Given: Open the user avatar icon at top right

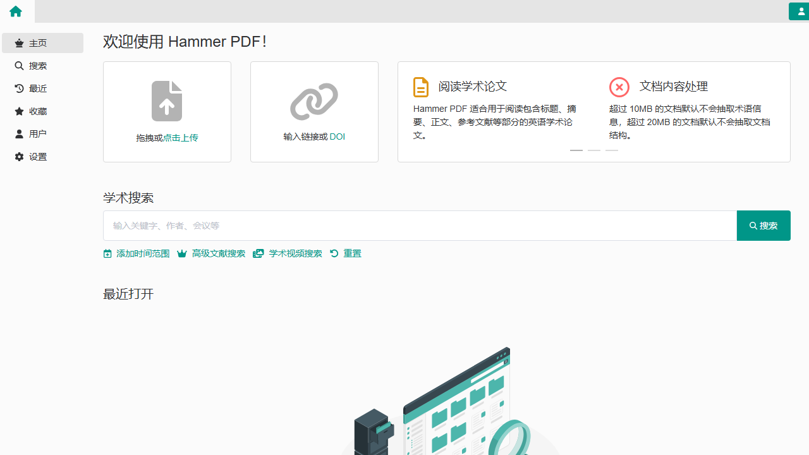Looking at the screenshot, I should pos(800,11).
